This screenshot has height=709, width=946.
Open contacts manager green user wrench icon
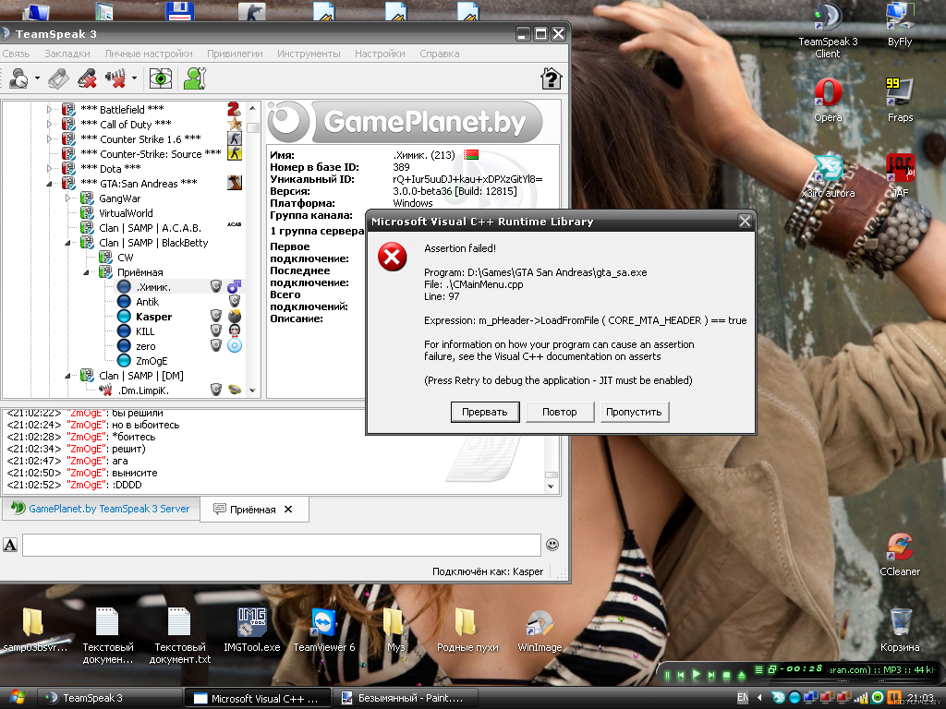tap(195, 78)
